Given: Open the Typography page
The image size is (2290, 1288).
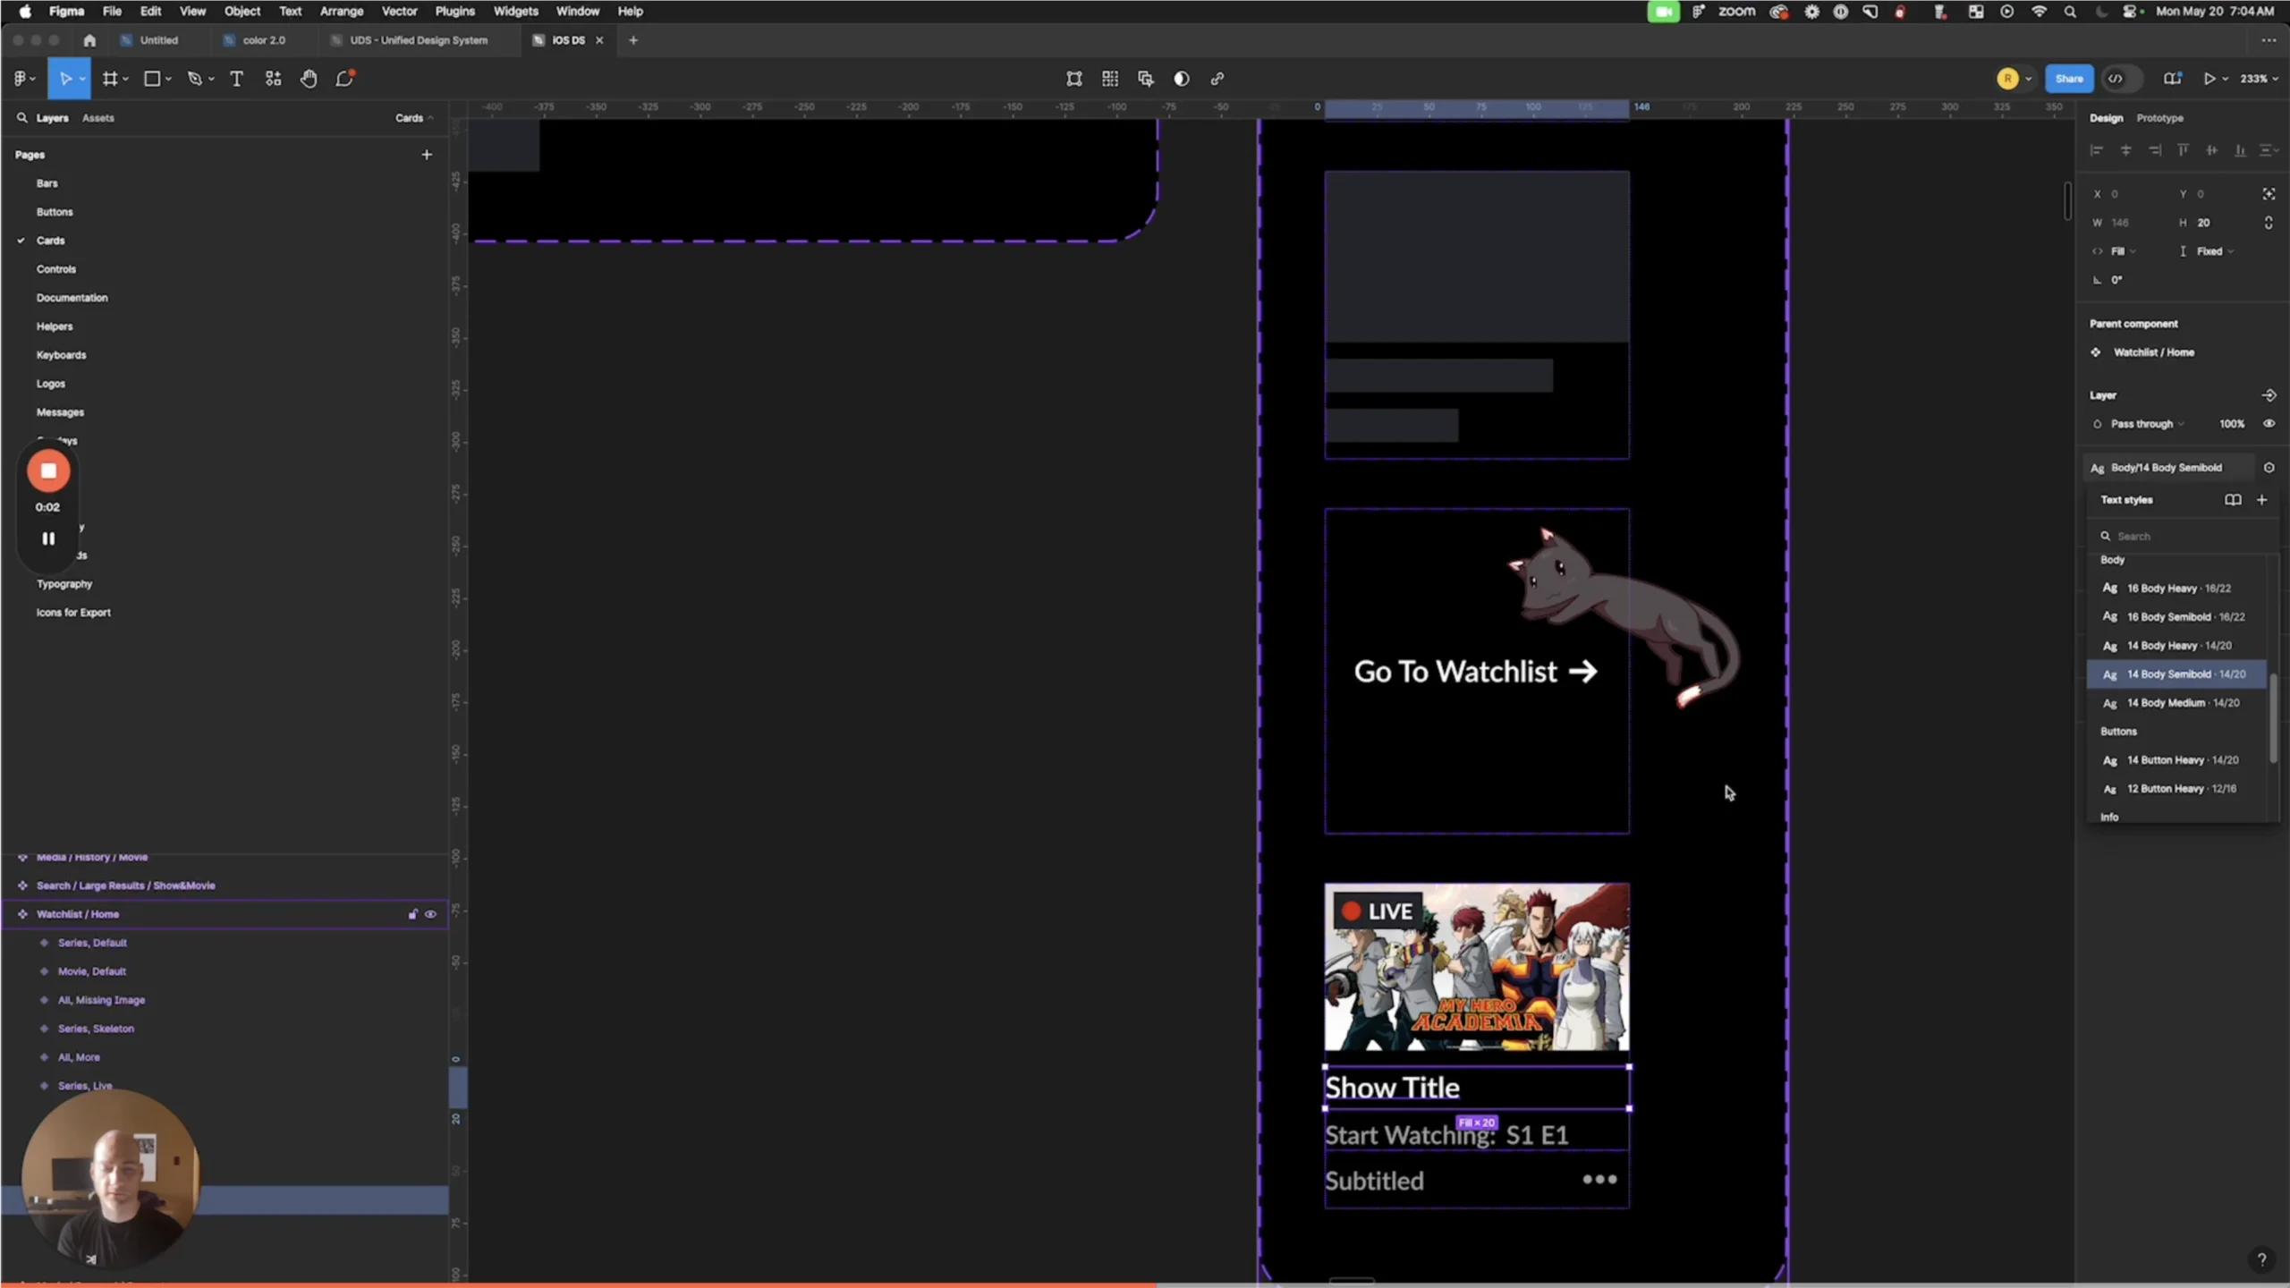Looking at the screenshot, I should 64,584.
